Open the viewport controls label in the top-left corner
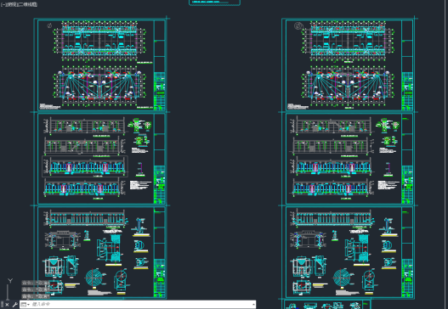The width and height of the screenshot is (448, 309). pos(20,4)
